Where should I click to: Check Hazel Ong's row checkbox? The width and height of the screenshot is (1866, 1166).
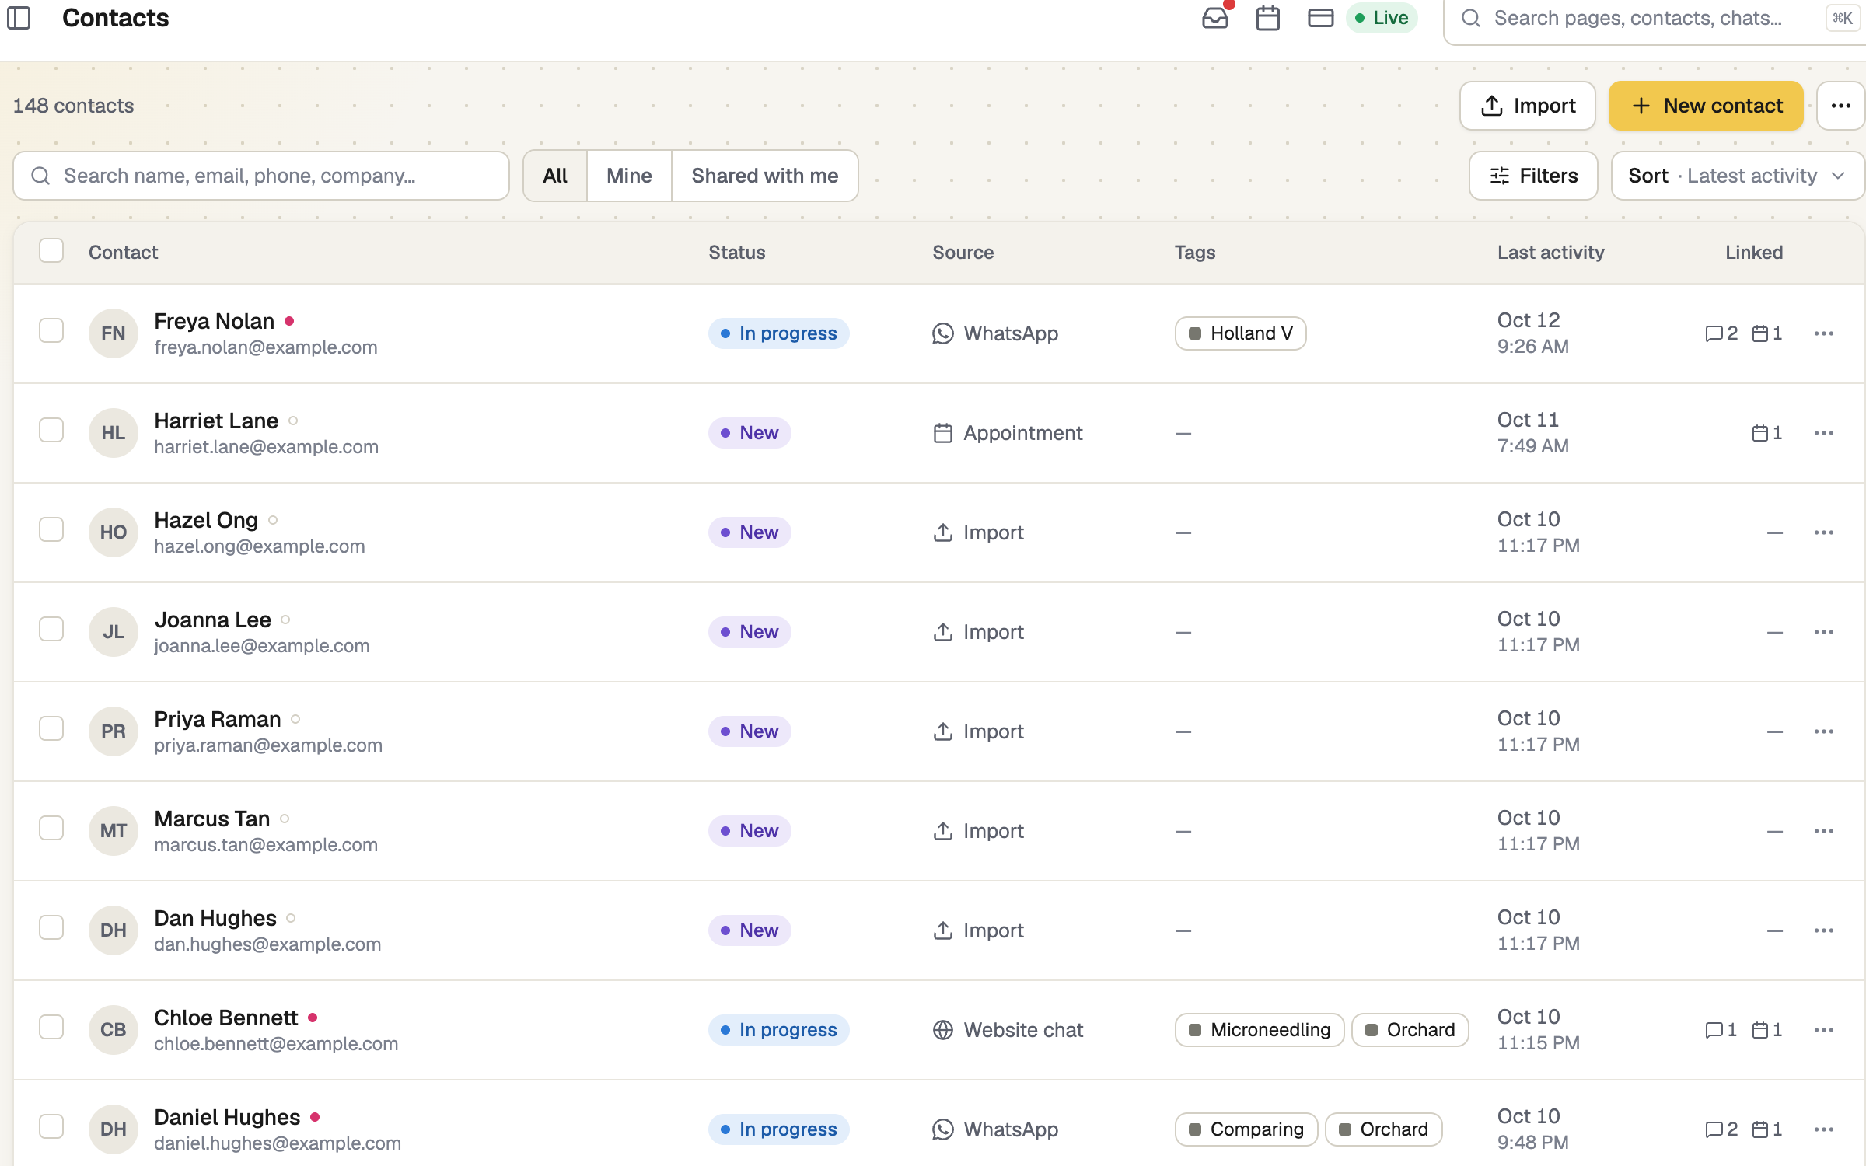pos(51,529)
